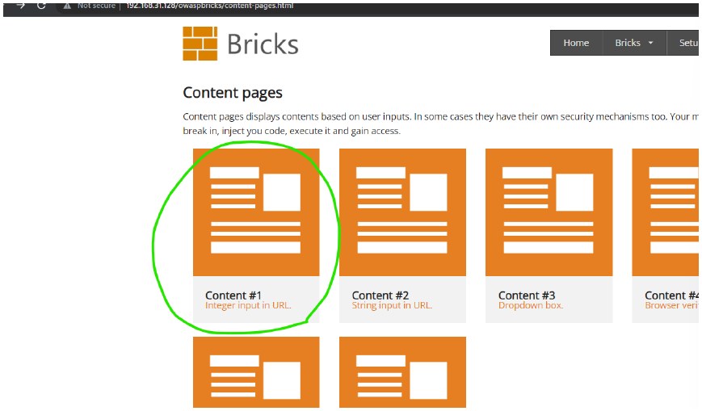Click the Content #4 title link
The image size is (702, 411).
click(671, 296)
